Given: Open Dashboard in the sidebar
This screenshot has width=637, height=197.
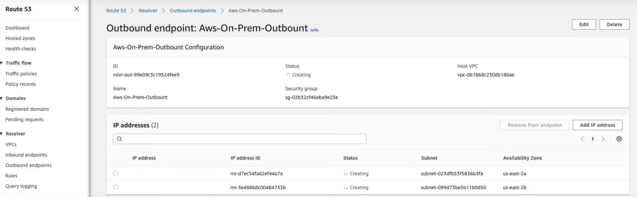Looking at the screenshot, I should (x=17, y=28).
